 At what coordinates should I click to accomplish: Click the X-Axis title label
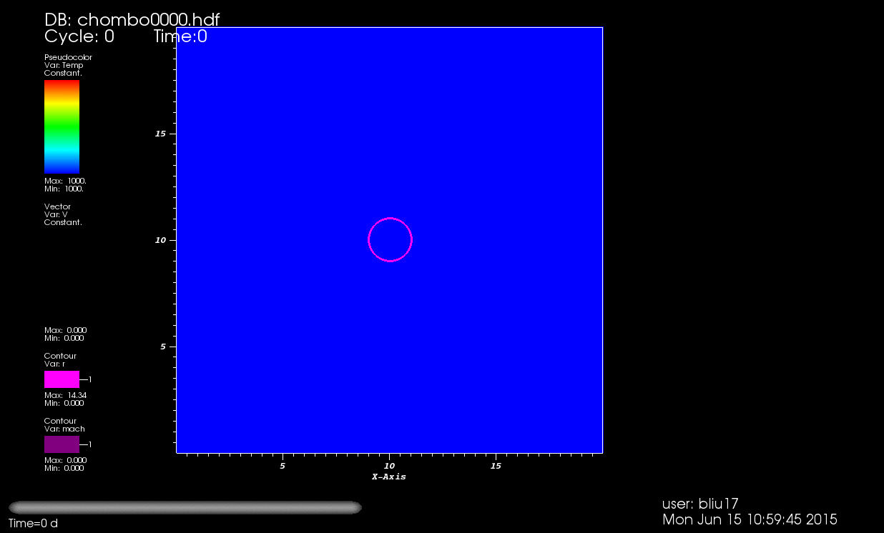388,477
